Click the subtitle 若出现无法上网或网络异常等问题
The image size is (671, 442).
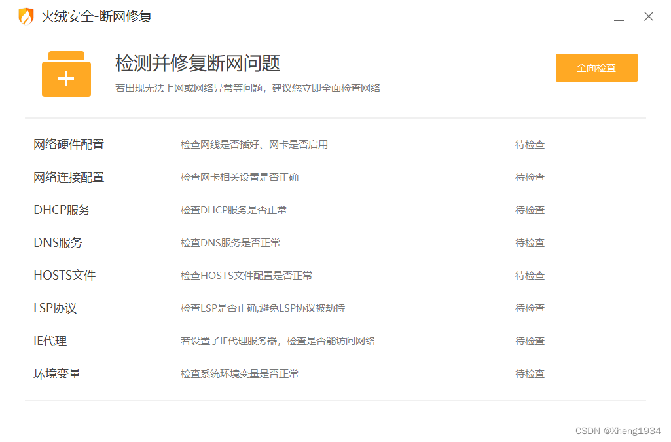pos(189,88)
